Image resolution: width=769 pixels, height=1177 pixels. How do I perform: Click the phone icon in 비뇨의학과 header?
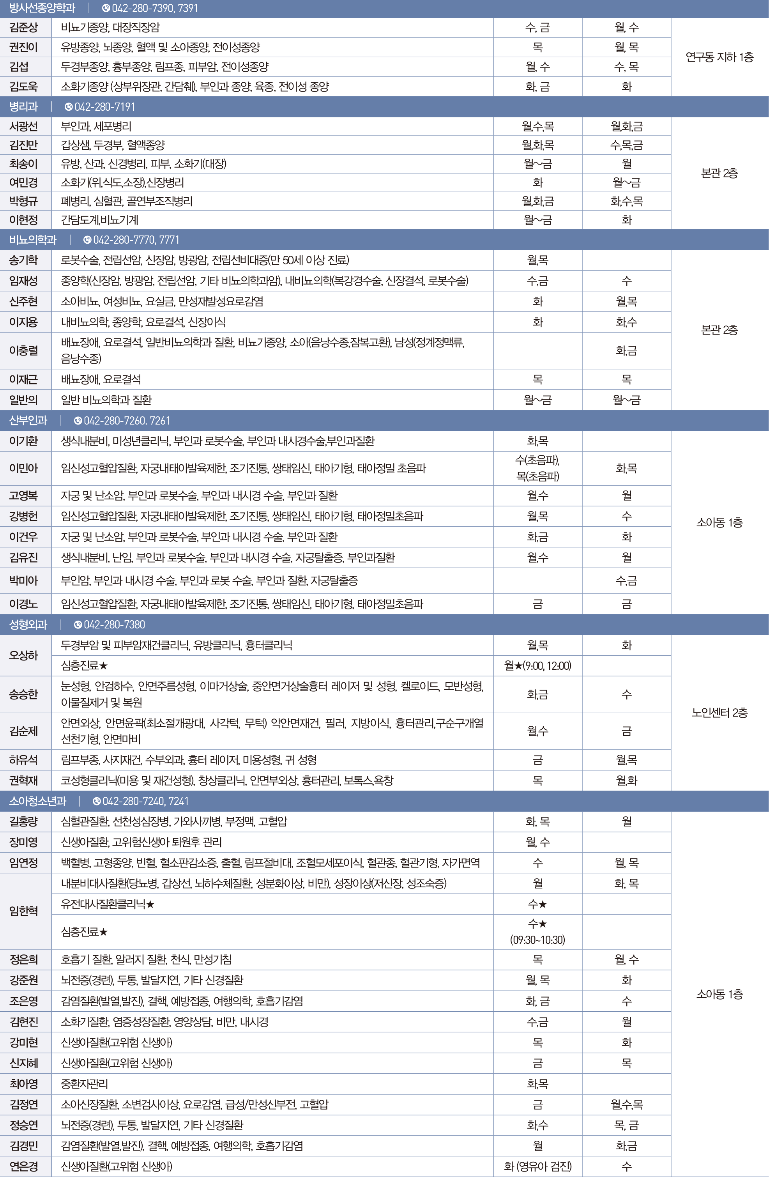point(88,240)
